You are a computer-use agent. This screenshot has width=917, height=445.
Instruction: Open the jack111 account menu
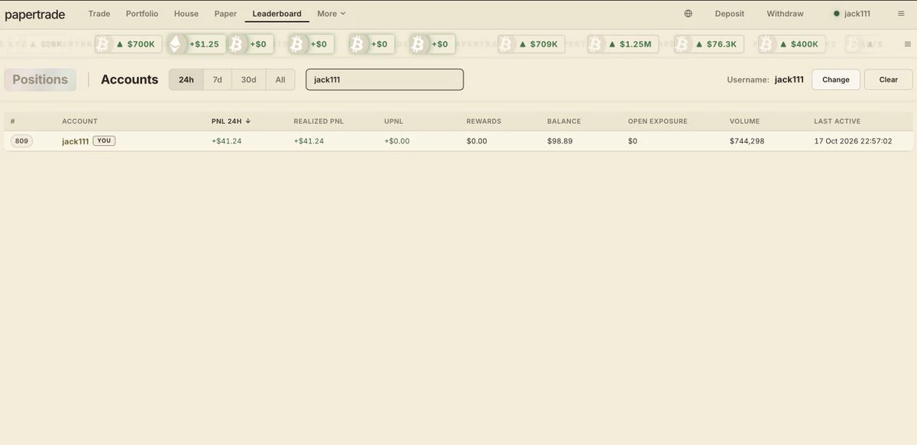pos(851,14)
